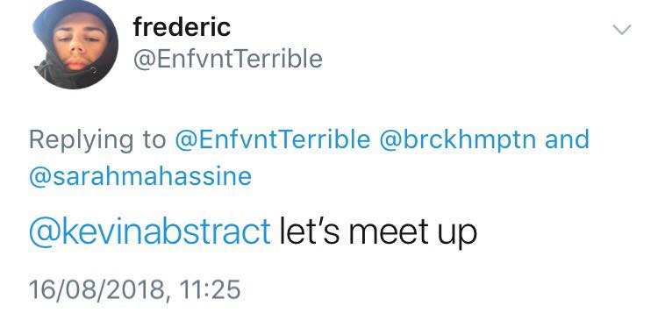Open frederic's profile picture avatar
The height and width of the screenshot is (320, 658).
[x=76, y=45]
